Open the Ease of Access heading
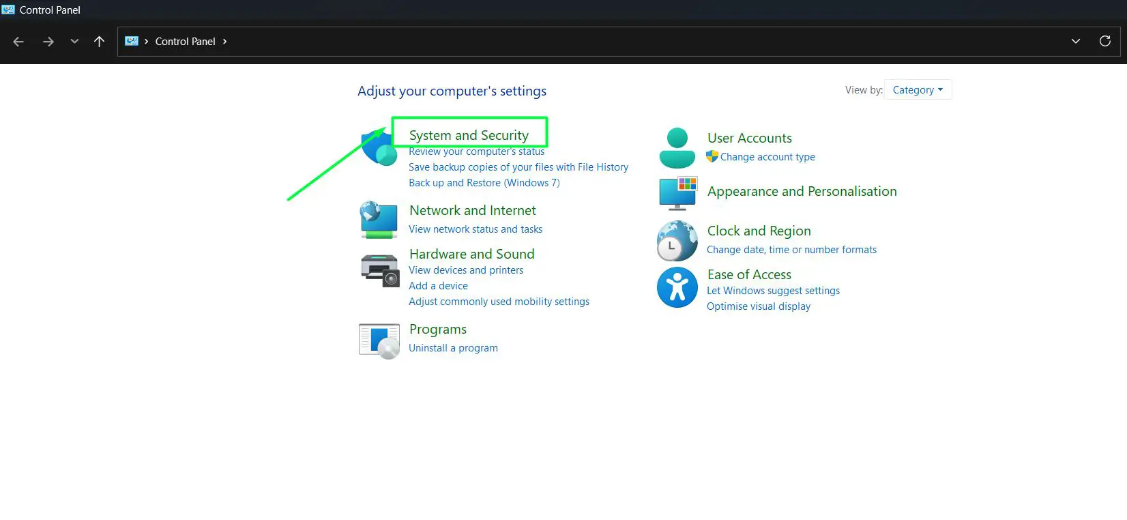 pyautogui.click(x=749, y=274)
